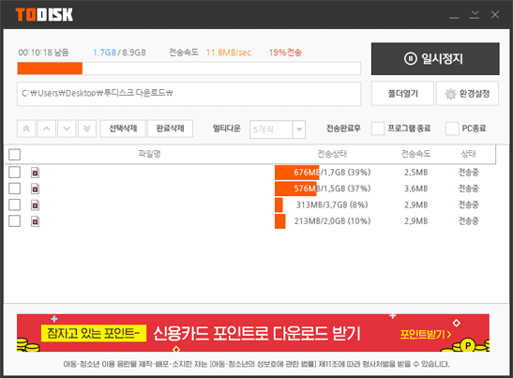Sort by 전송속도 column header

pos(415,154)
